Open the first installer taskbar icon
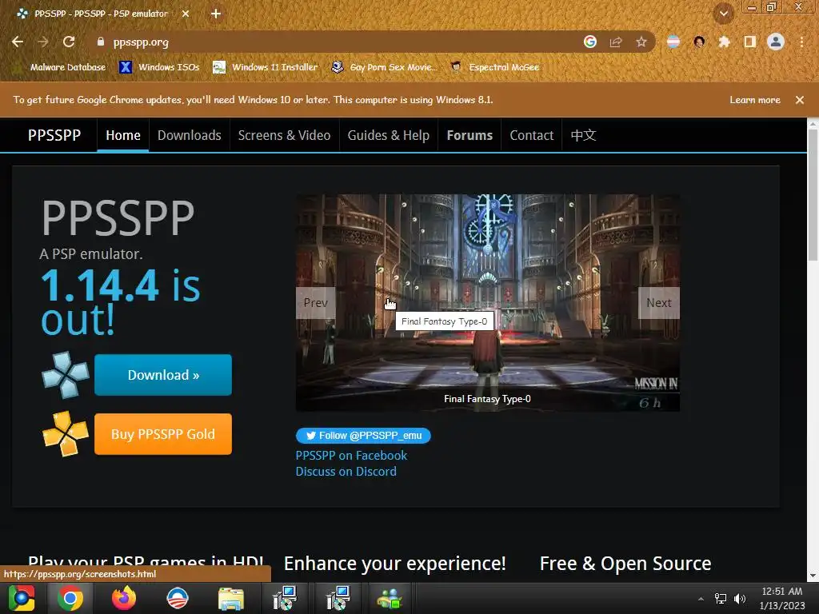Screen dimensions: 819x614 coord(285,598)
